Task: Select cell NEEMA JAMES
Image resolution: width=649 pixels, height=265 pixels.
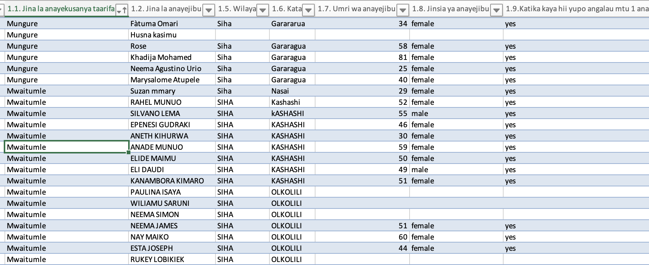Action: [x=172, y=226]
